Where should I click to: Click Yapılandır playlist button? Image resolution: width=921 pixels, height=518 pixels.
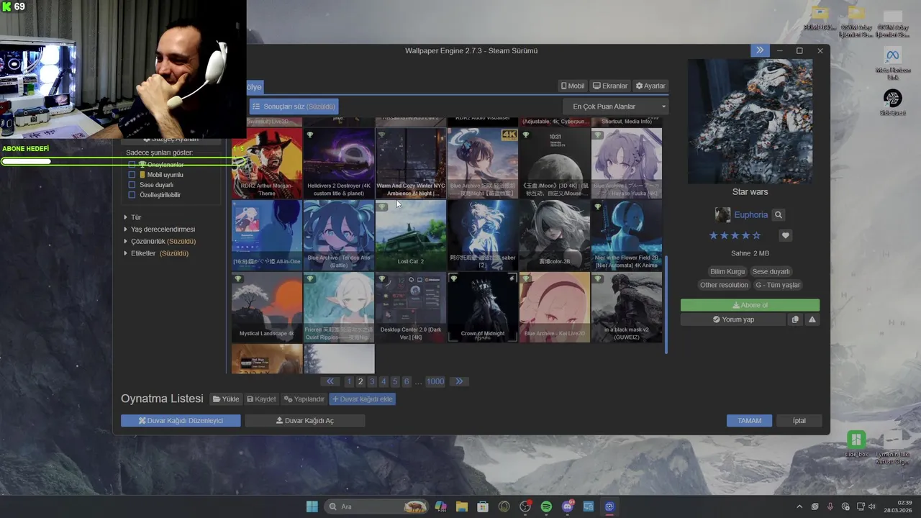point(304,399)
